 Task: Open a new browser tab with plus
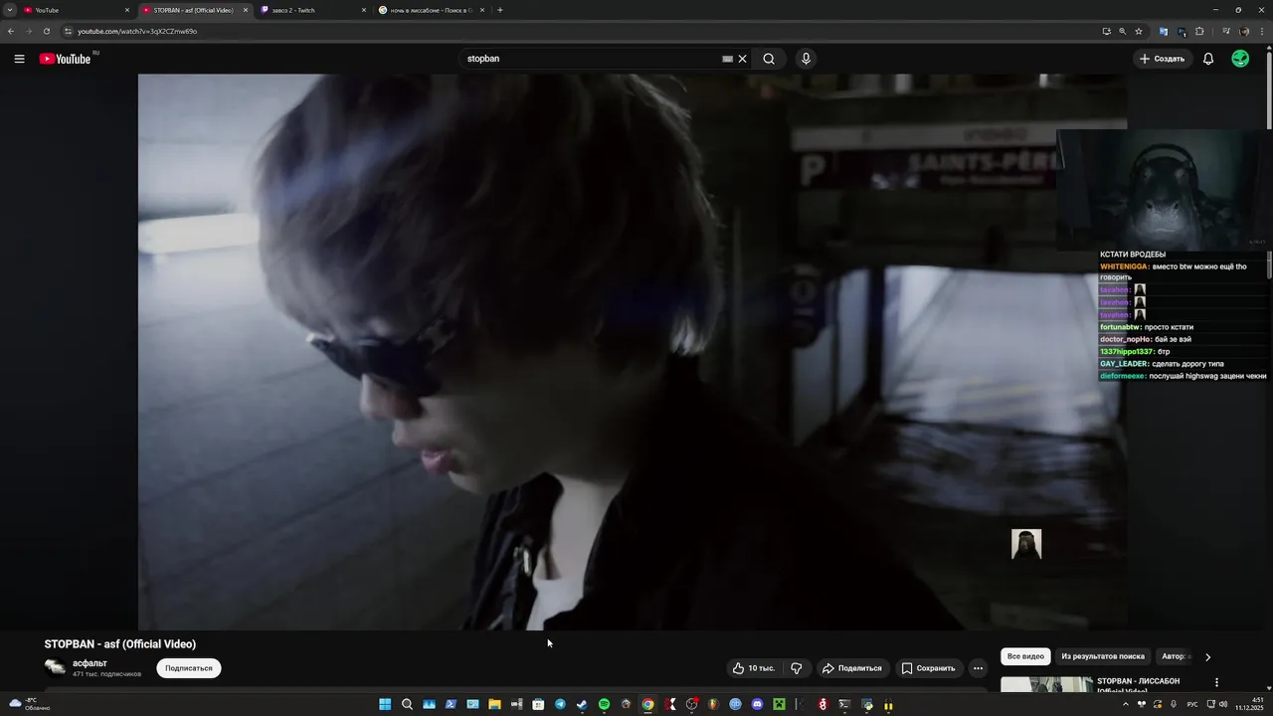[x=499, y=10]
